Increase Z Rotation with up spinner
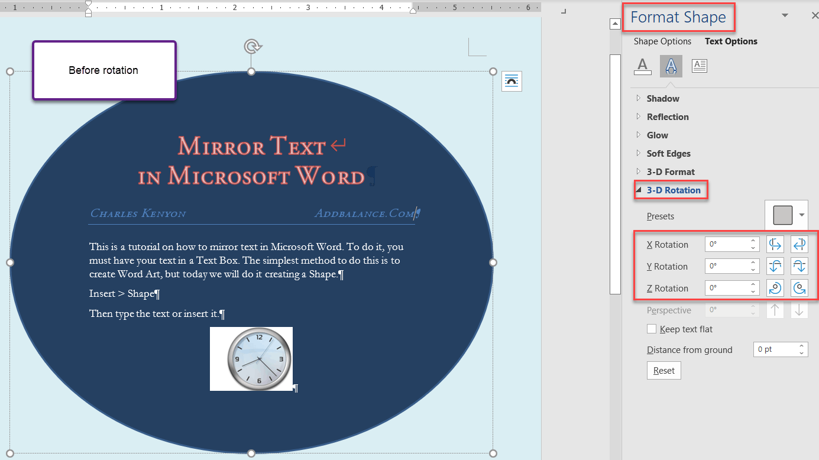Image resolution: width=819 pixels, height=460 pixels. click(x=753, y=284)
